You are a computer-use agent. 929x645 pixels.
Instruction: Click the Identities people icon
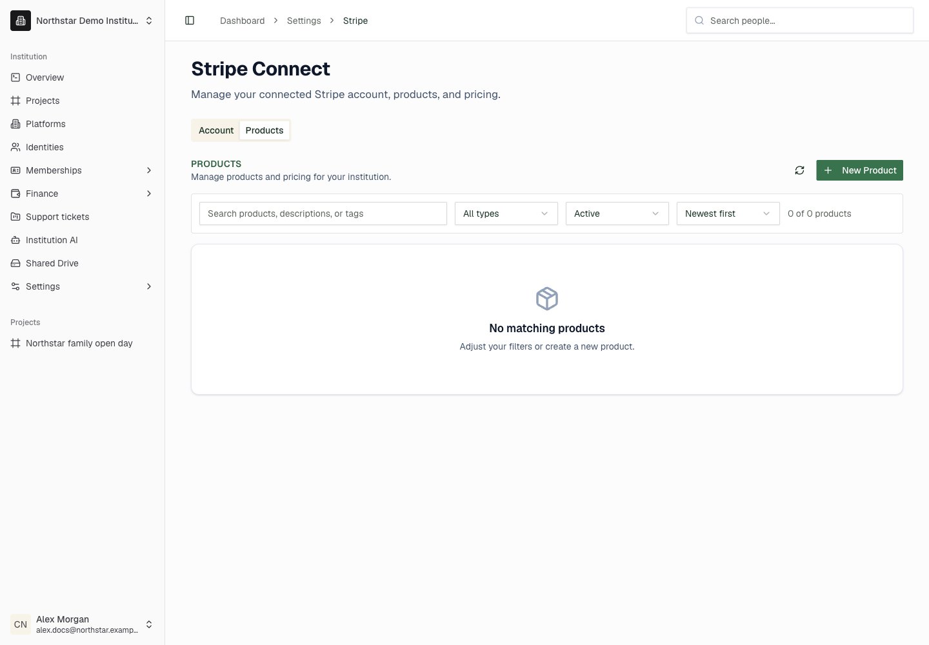click(x=15, y=147)
